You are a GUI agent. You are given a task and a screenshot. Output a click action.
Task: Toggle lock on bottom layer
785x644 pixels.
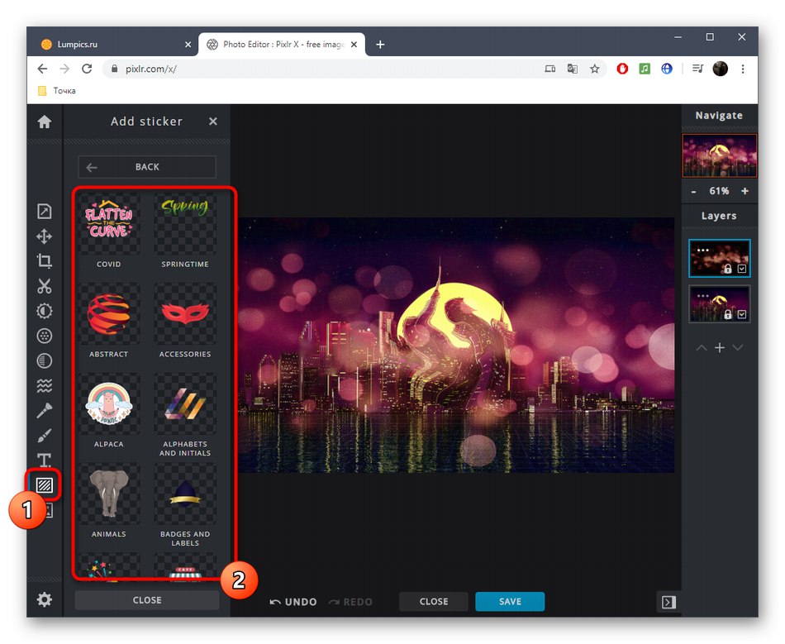pos(728,314)
